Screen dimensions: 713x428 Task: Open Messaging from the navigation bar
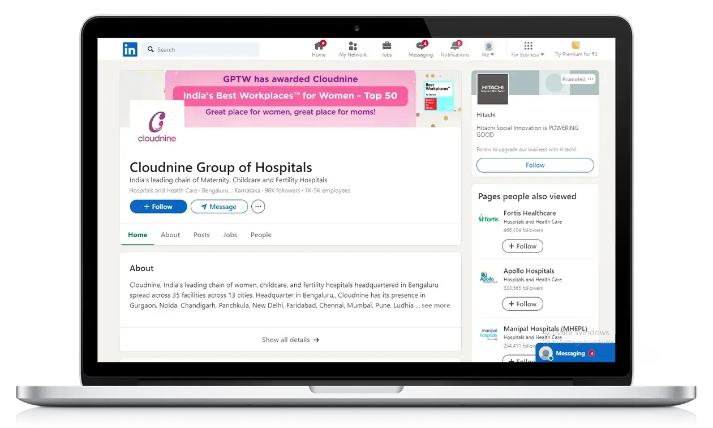tap(420, 48)
